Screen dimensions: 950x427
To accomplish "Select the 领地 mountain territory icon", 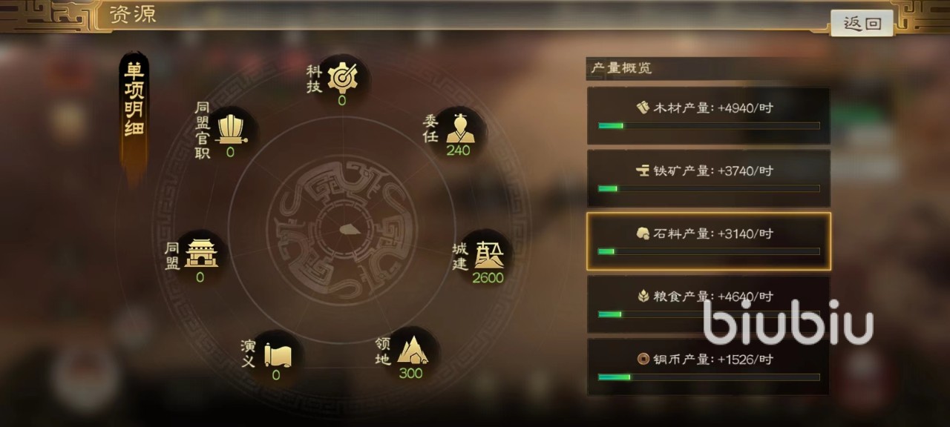I will [413, 349].
